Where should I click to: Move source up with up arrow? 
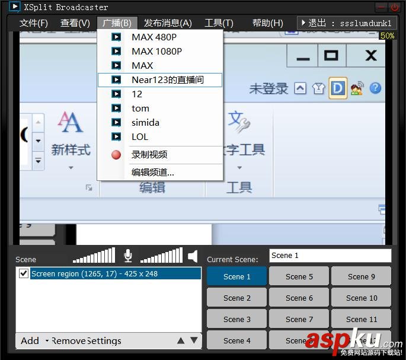pos(181,340)
